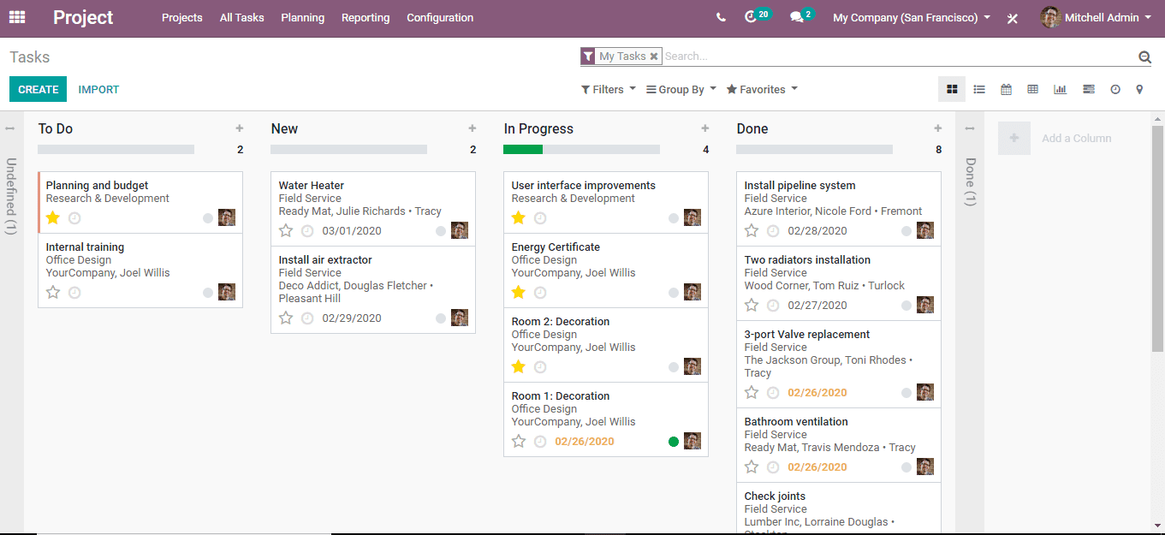Add a task in In Progress column
The image size is (1165, 535).
(x=705, y=128)
